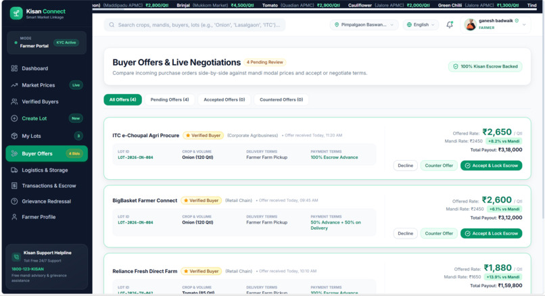
Task: Click the Kisan Connect logo icon
Action: tap(16, 14)
